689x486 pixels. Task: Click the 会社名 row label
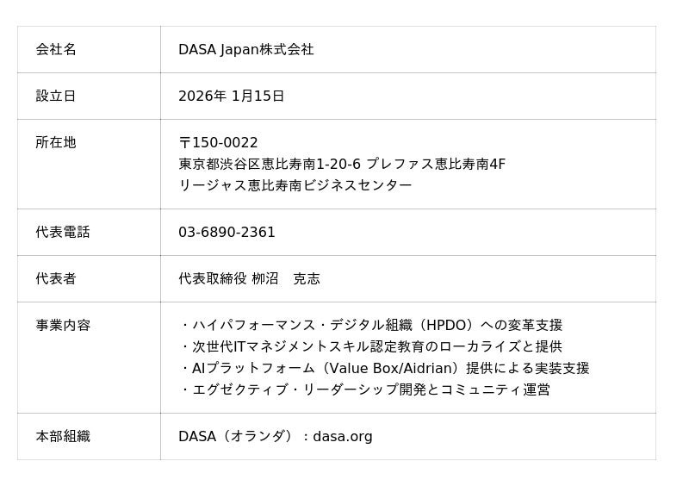[56, 49]
